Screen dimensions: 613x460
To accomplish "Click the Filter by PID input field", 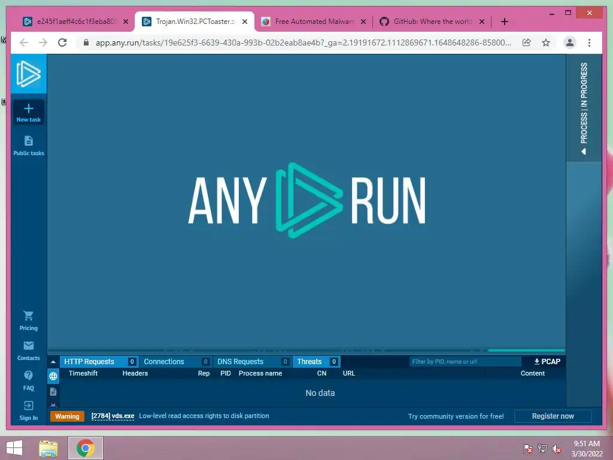I will [x=465, y=361].
